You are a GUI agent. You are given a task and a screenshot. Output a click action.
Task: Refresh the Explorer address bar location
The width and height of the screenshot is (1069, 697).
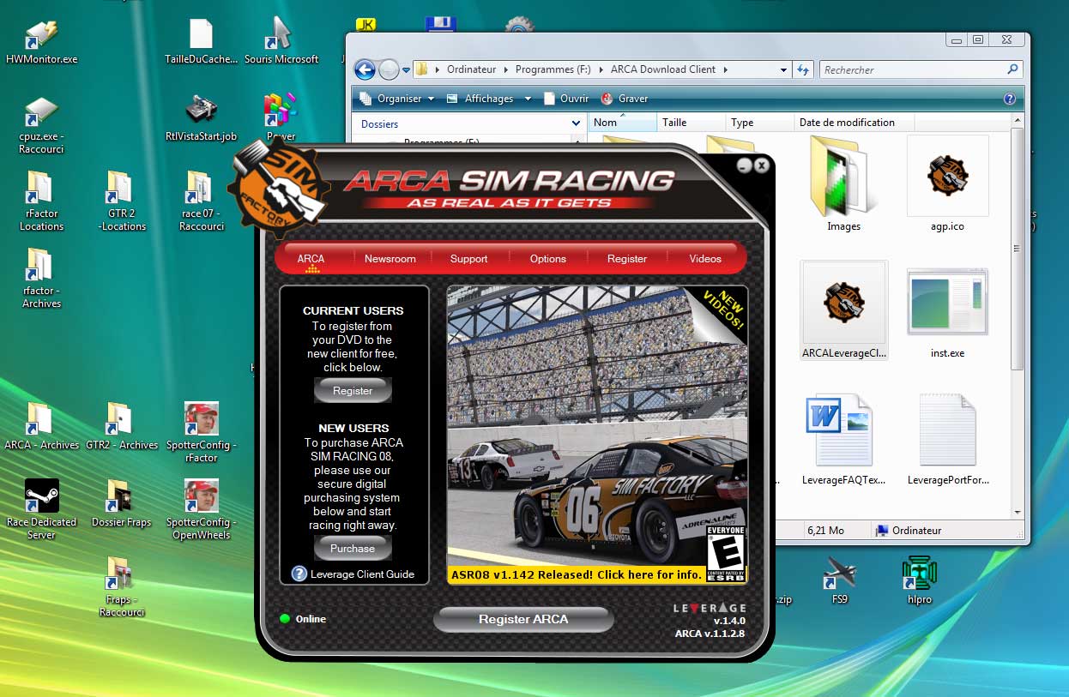coord(803,69)
